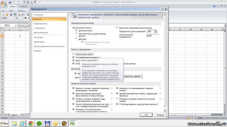This screenshot has width=227, height=127.
Task: Select Сохранение in the options sidebar
Action: point(49,28)
